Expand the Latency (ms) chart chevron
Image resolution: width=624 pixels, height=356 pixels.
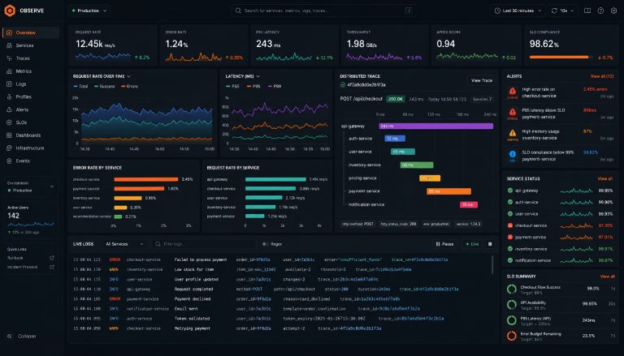(258, 76)
